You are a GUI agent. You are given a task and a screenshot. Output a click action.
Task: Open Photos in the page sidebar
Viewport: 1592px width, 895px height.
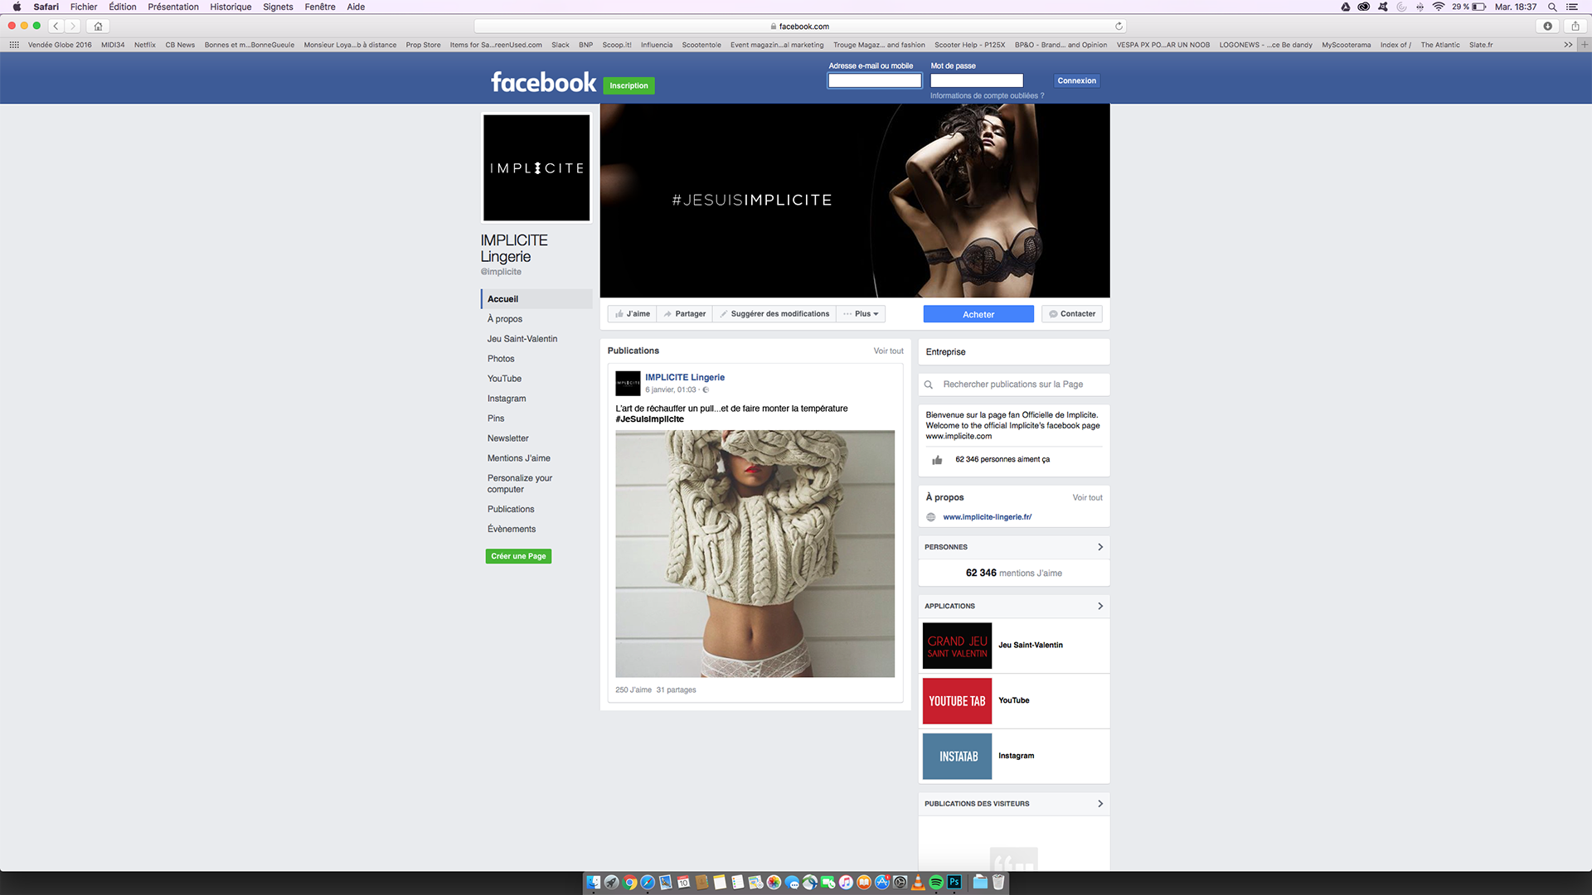[x=501, y=359]
